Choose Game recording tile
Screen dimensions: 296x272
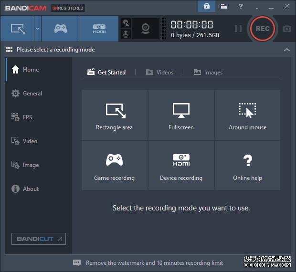(x=115, y=165)
